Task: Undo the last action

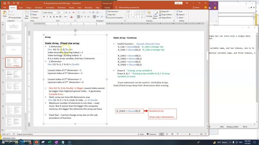Action: (8, 3)
